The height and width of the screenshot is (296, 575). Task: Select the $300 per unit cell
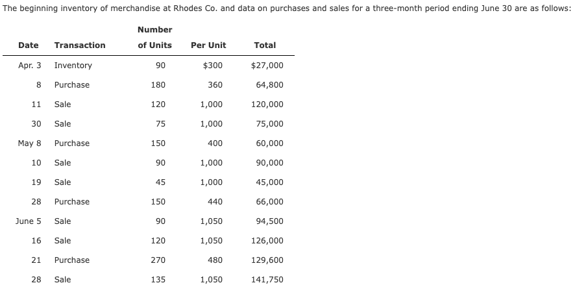coord(213,66)
